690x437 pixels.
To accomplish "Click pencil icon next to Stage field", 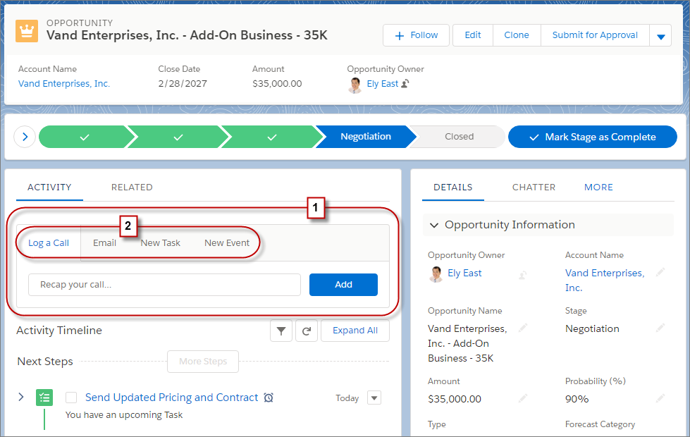I will [660, 328].
